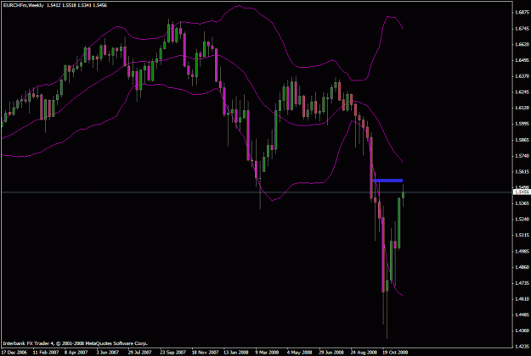The height and width of the screenshot is (356, 531).
Task: Select the 1.4360 price scale label
Action: pos(522,331)
